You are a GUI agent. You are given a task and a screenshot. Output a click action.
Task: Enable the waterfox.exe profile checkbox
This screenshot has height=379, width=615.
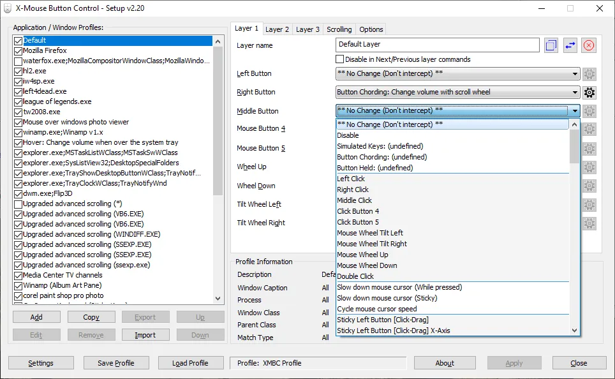point(17,61)
